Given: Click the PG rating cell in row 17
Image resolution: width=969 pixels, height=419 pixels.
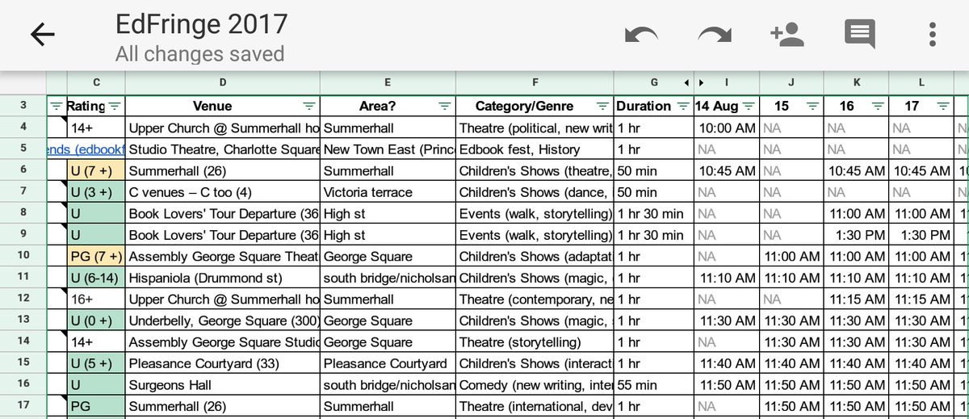Looking at the screenshot, I should pos(96,406).
